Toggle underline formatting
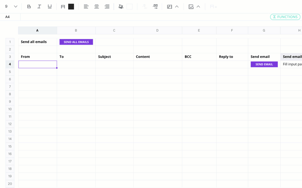The width and height of the screenshot is (302, 188). (x=50, y=7)
